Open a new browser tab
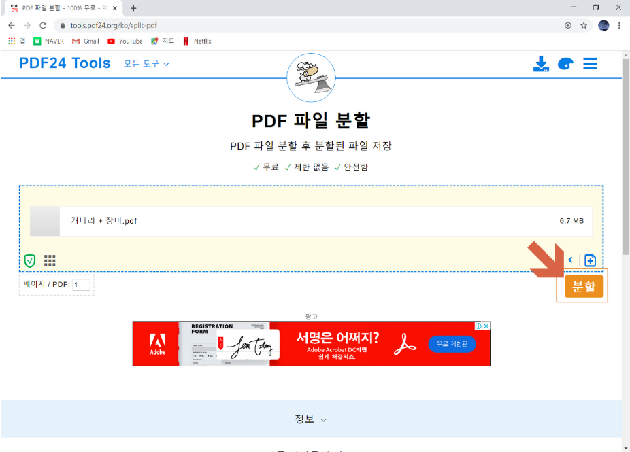630x452 pixels. [x=133, y=8]
